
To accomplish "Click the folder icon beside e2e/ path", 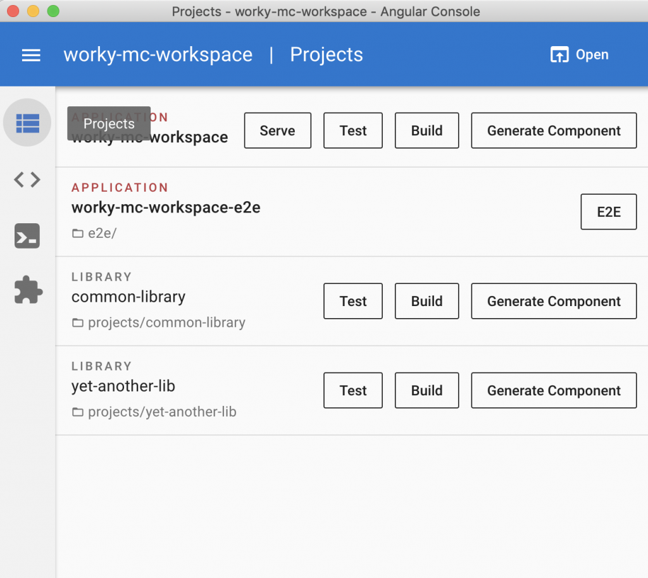I will pos(78,234).
